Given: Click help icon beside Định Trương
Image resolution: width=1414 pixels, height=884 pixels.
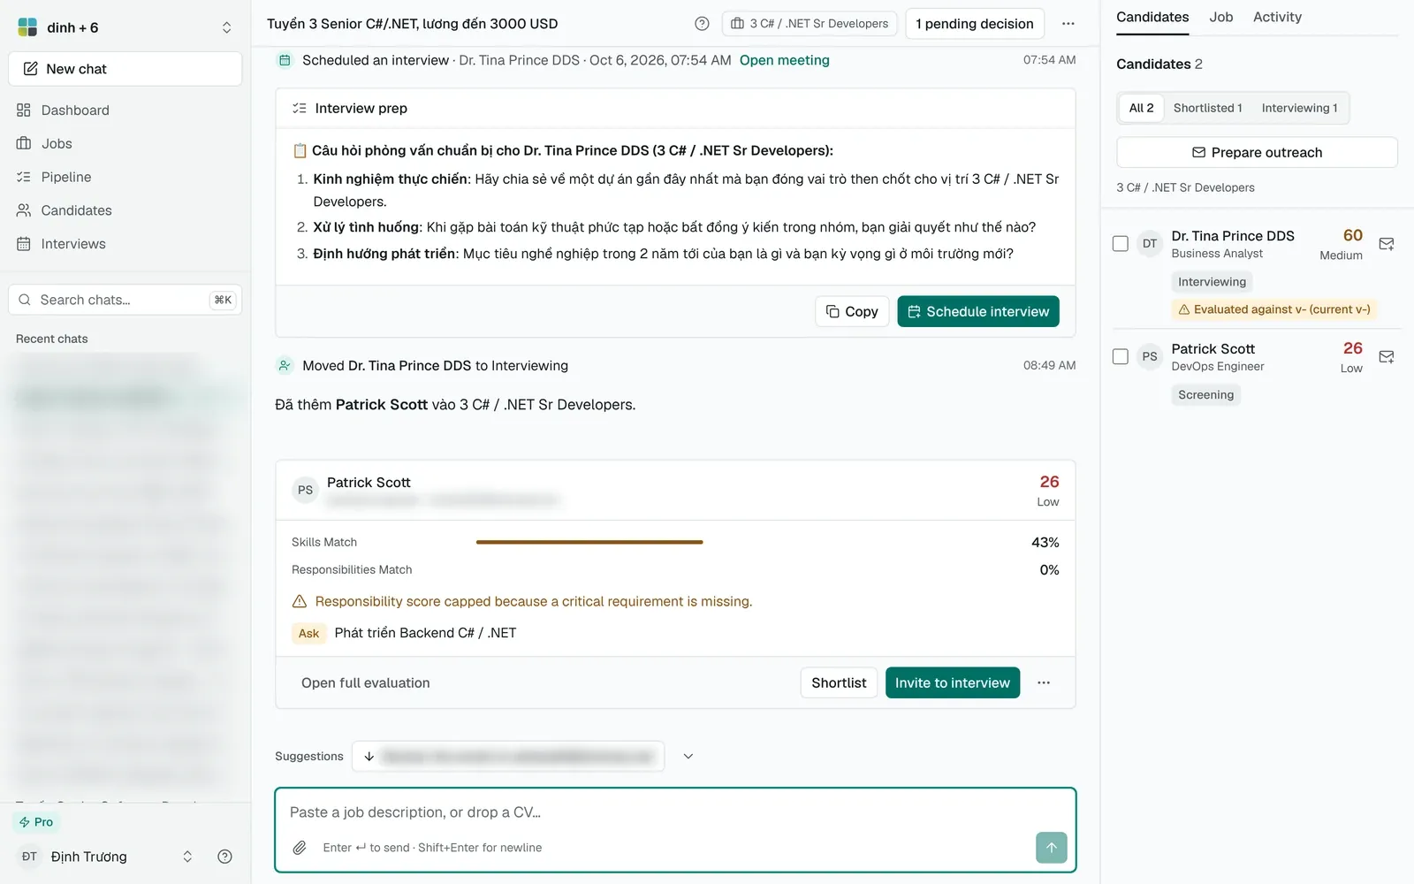Looking at the screenshot, I should (x=224, y=857).
